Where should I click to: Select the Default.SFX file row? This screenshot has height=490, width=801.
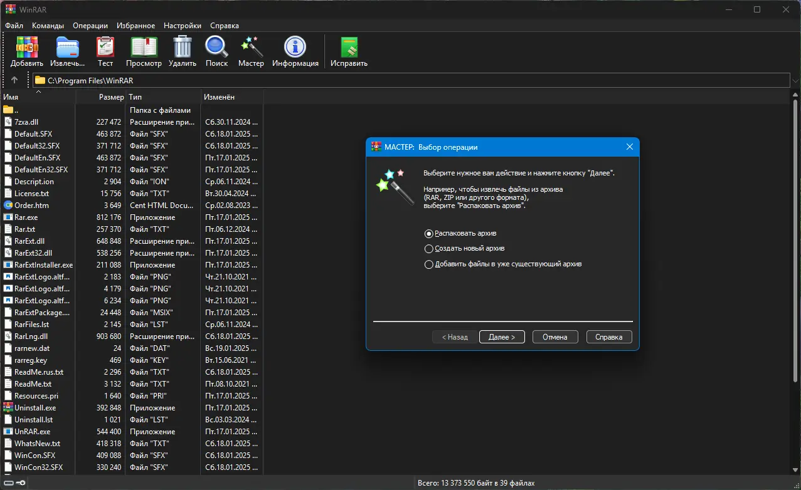pyautogui.click(x=132, y=134)
